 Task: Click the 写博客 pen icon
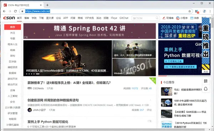coord(164,18)
